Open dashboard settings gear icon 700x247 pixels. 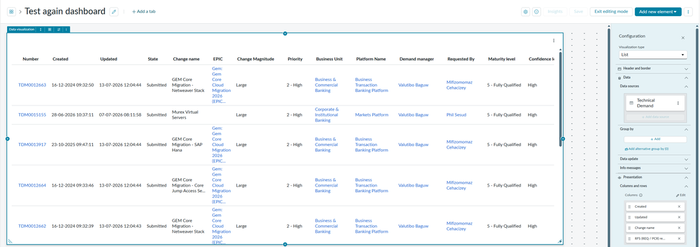pos(525,12)
